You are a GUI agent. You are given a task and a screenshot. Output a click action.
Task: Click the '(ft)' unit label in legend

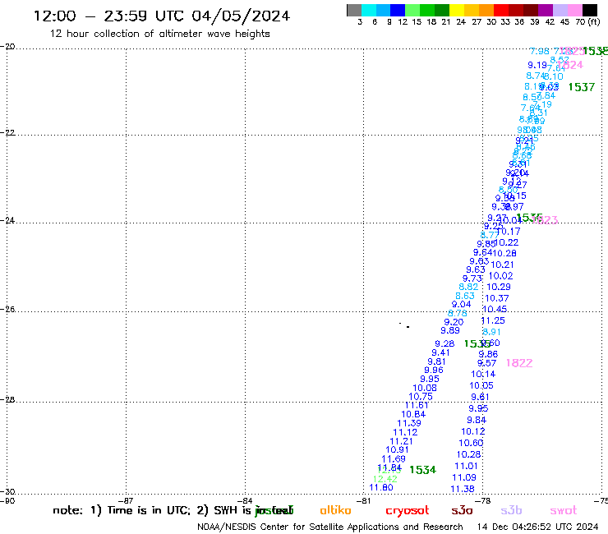(594, 22)
